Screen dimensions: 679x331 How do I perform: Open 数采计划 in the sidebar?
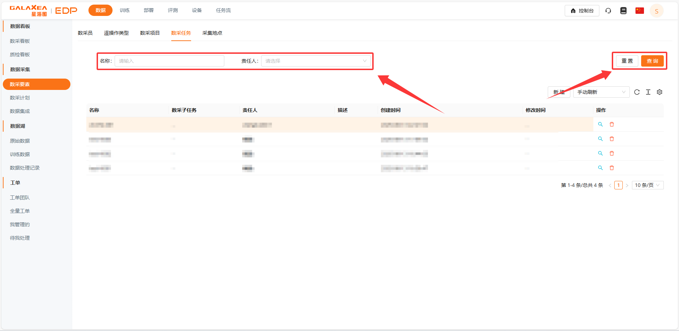pyautogui.click(x=20, y=98)
